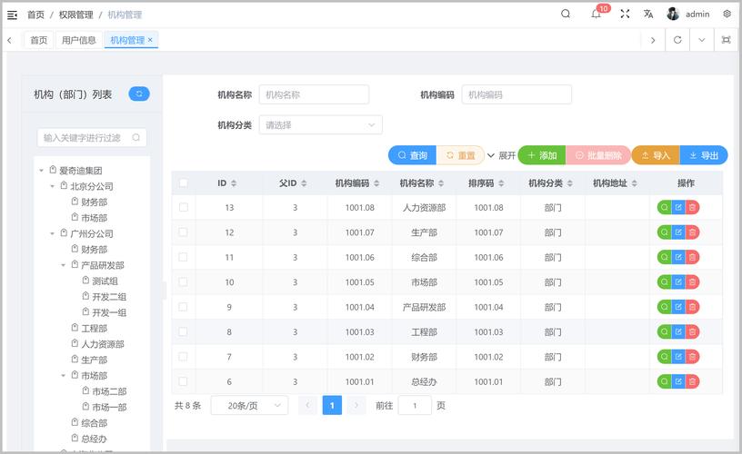The width and height of the screenshot is (742, 454).
Task: Check the row with ID 13
Action: [x=184, y=207]
